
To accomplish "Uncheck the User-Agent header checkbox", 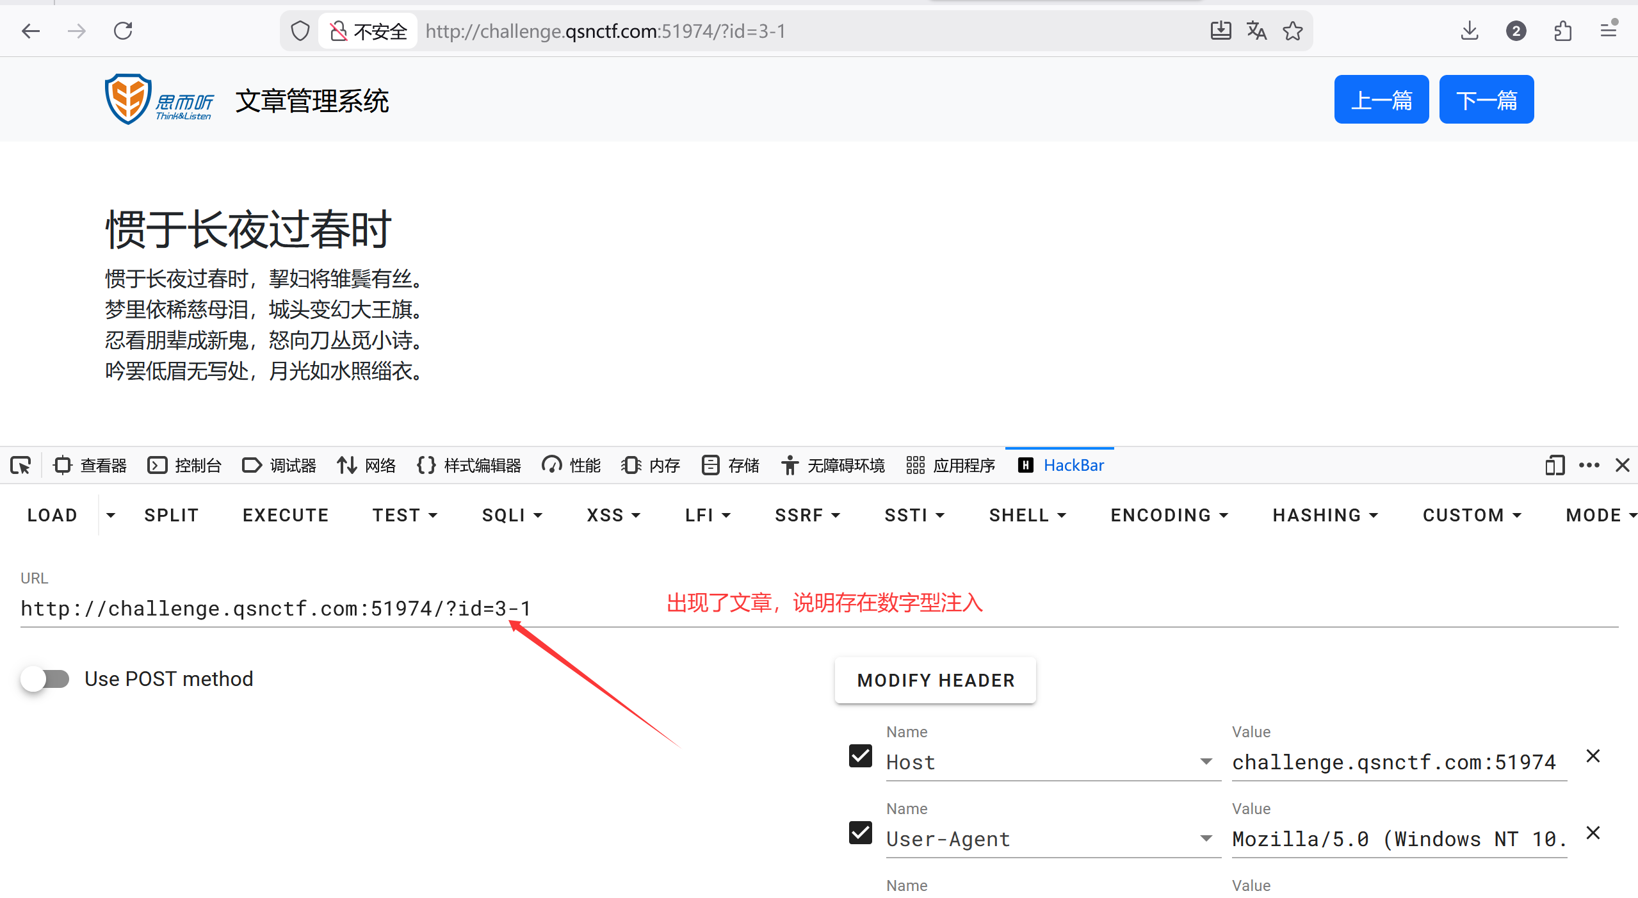I will [x=860, y=833].
